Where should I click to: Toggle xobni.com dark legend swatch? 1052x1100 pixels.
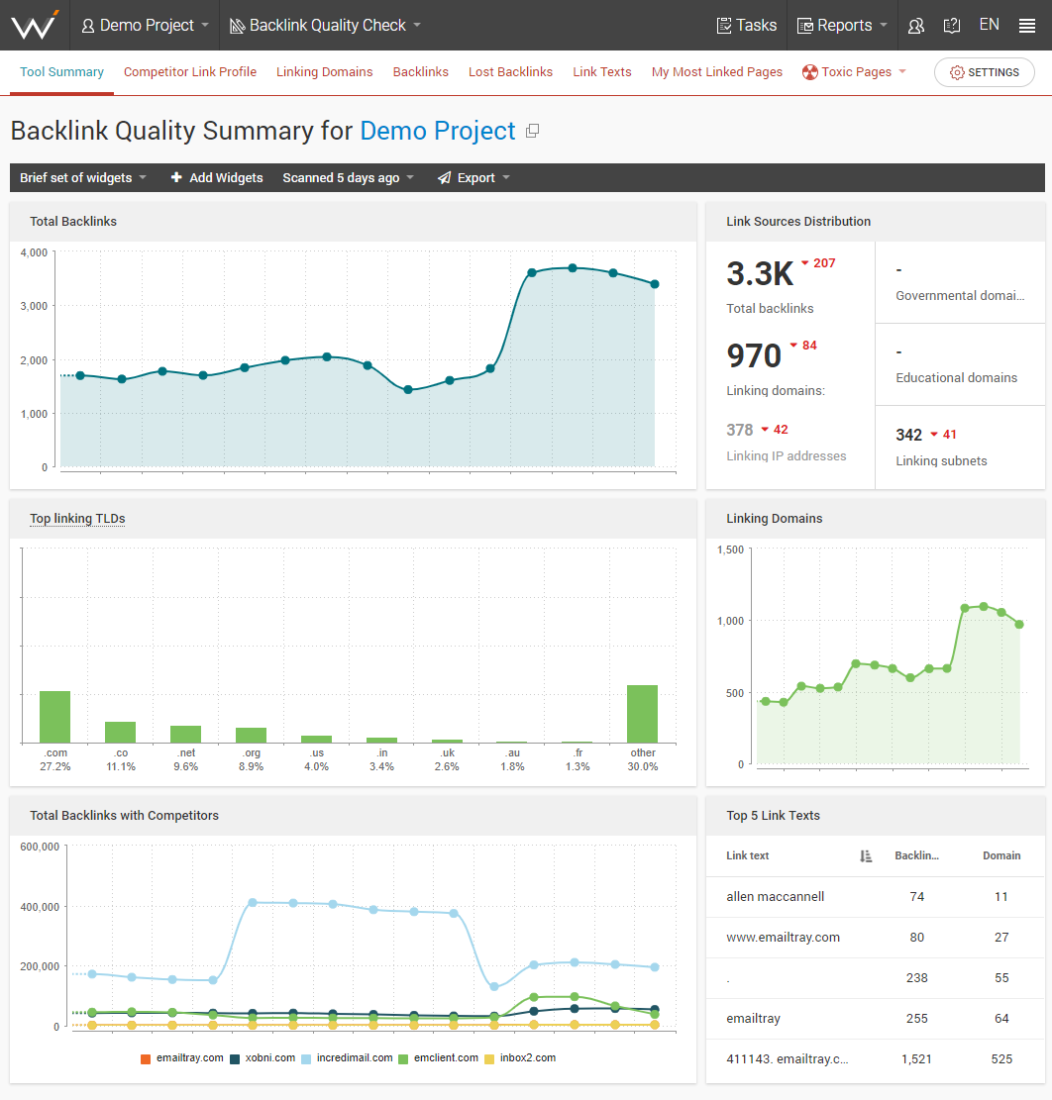[x=235, y=1058]
